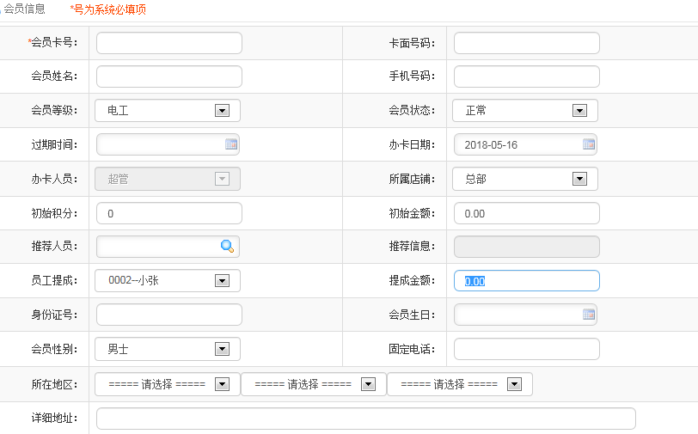Click the 会员卡号 input field
Viewport: 698px width, 434px height.
169,43
